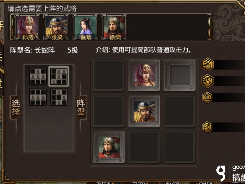Choose 徐荣 from the generals roster
245x184 pixels.
pos(114,27)
